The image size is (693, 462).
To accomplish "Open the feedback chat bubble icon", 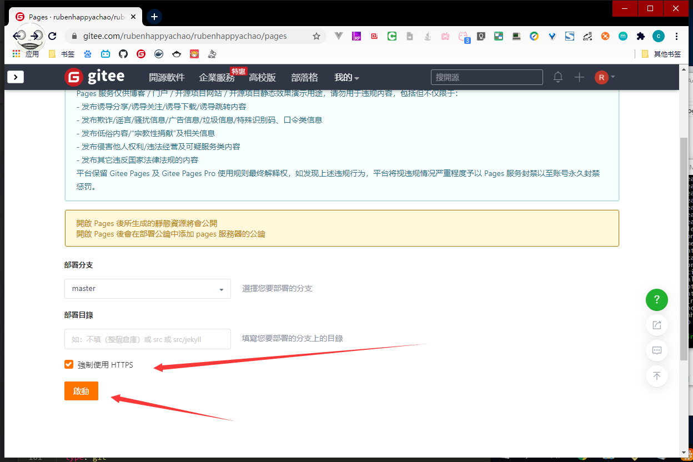I will pyautogui.click(x=656, y=350).
